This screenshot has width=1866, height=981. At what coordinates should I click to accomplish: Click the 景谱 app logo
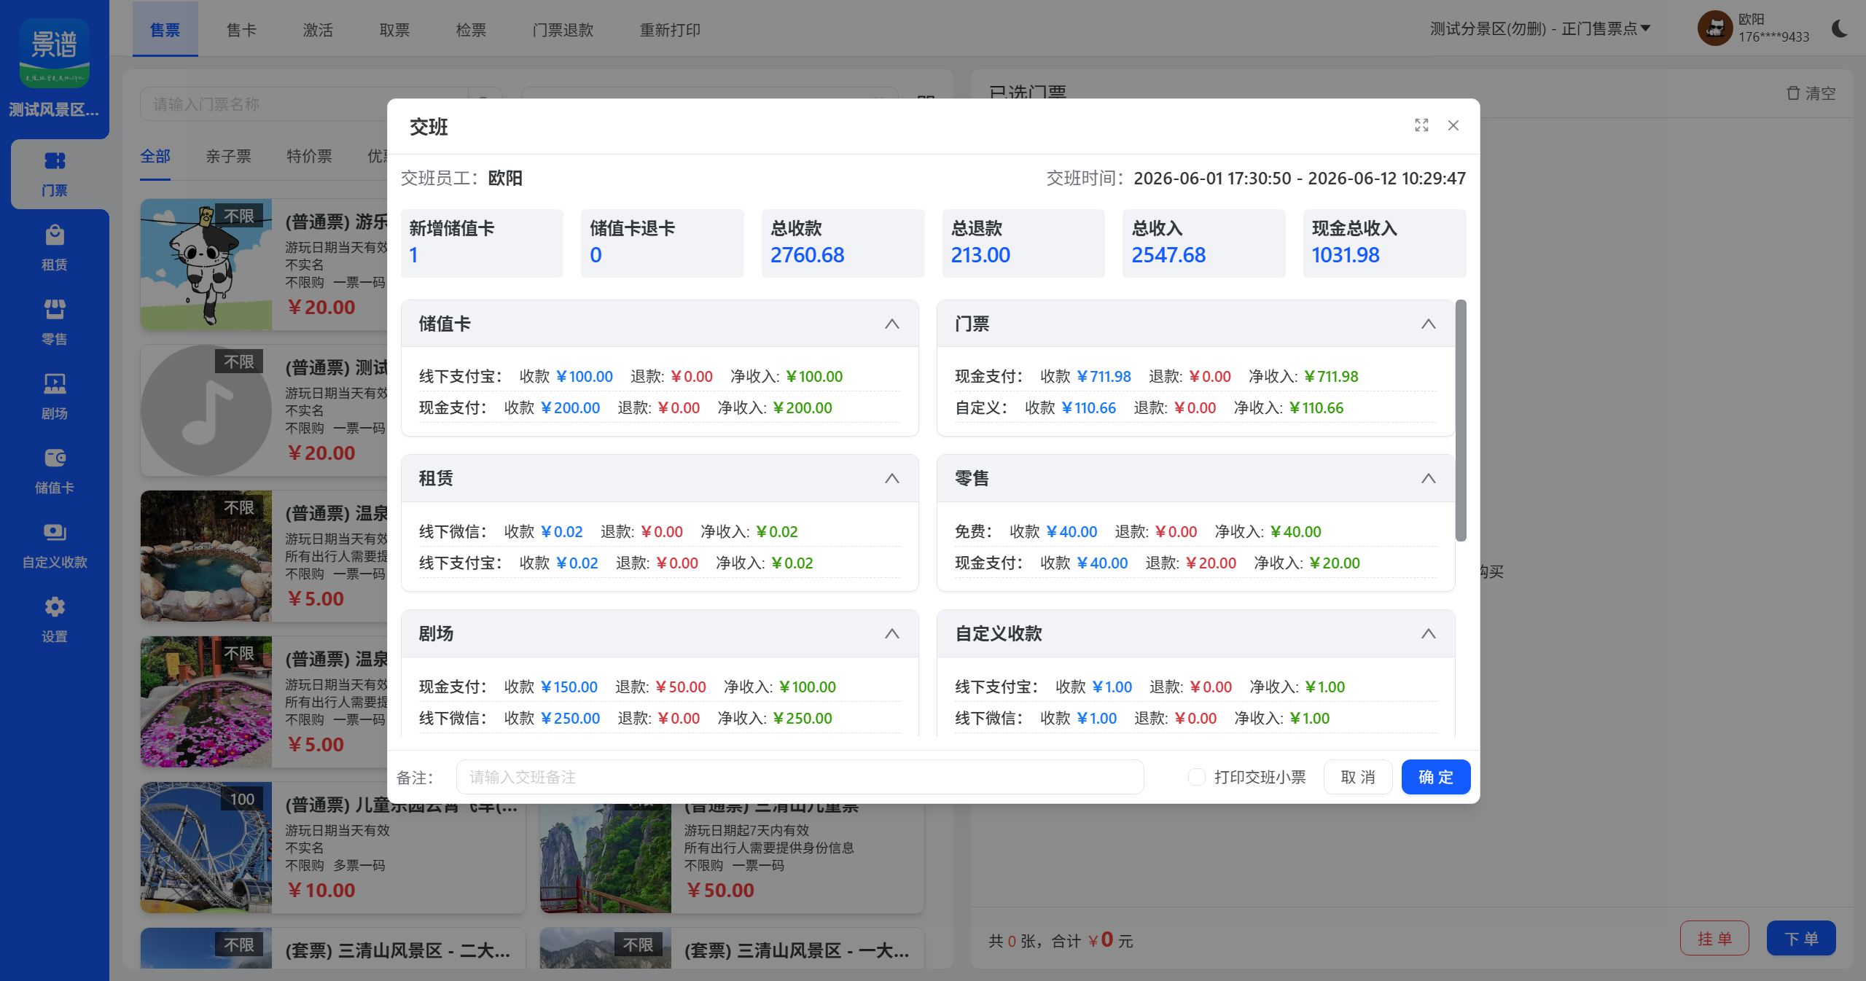(55, 53)
